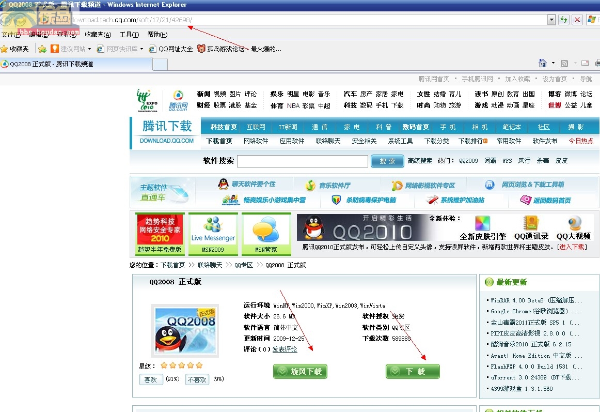Open the 进入下载 link
The width and height of the screenshot is (600, 412).
[x=572, y=247]
